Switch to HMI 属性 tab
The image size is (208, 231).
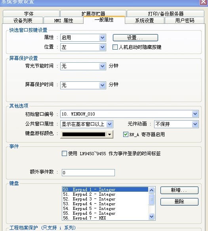click(x=63, y=20)
